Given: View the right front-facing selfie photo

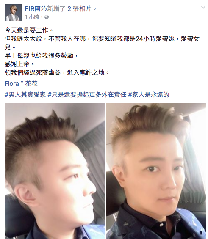Looking at the screenshot, I should [156, 171].
